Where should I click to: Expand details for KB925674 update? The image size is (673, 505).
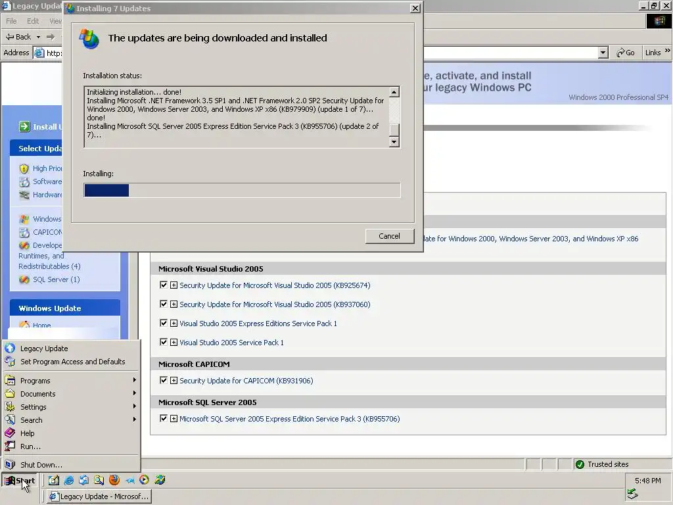(x=174, y=285)
